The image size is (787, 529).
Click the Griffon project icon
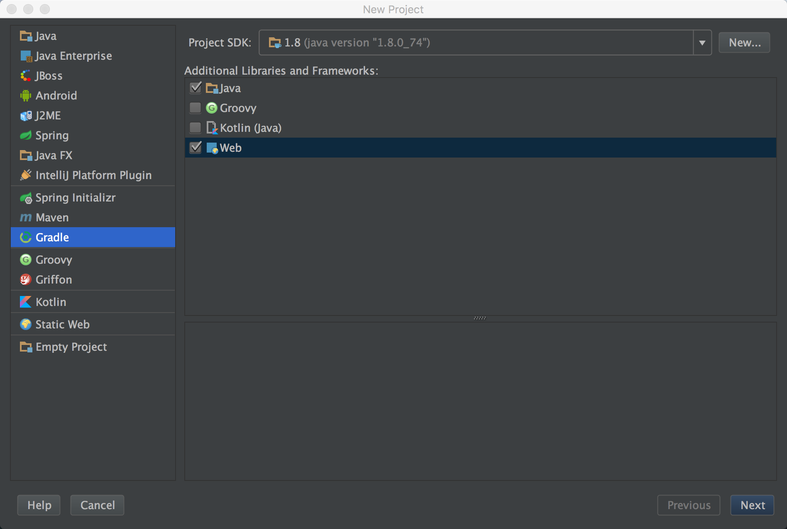pyautogui.click(x=26, y=280)
